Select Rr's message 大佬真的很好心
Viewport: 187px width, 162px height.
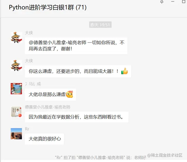pos(44,139)
